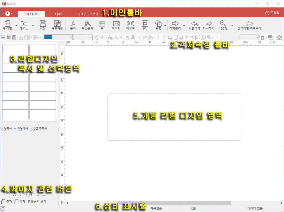
Task: Select the first label cell thumbnail
Action: coord(15,49)
